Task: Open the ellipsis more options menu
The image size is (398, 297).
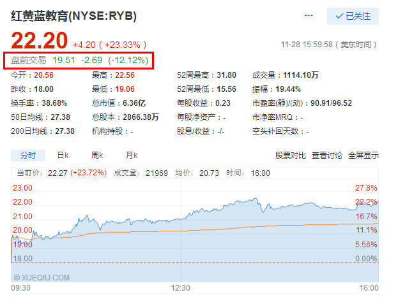Action: point(309,16)
